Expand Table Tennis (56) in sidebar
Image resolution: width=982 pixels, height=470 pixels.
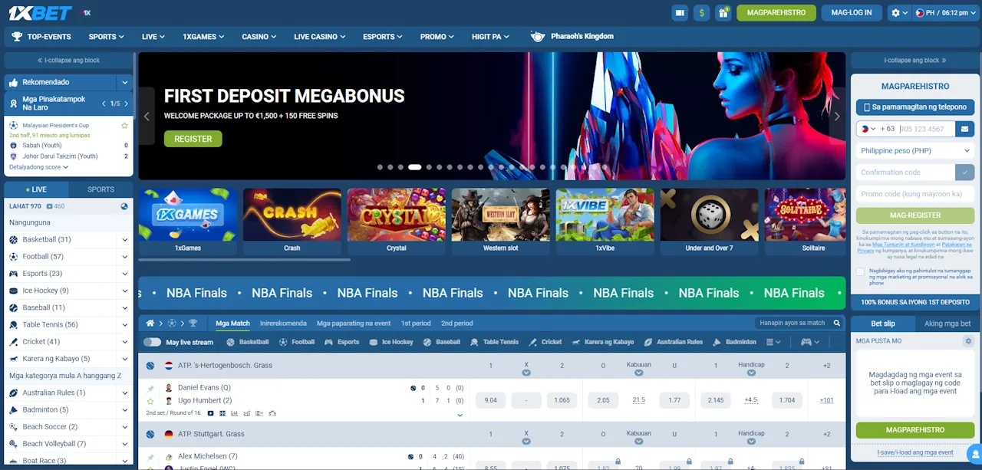coord(124,325)
